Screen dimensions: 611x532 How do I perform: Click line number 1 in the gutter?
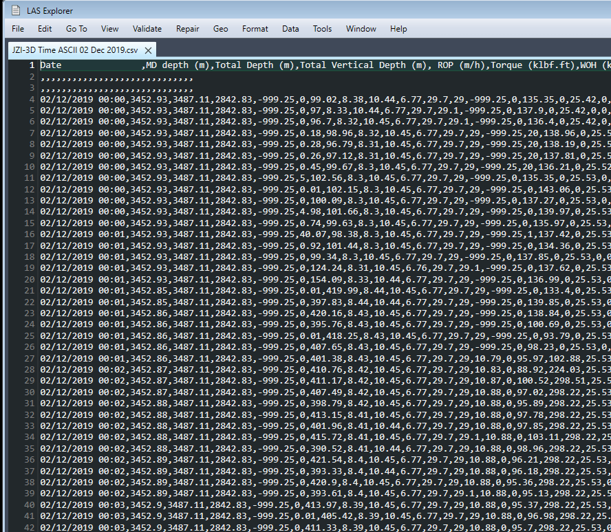click(x=31, y=65)
